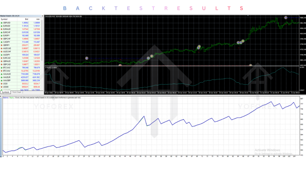Click the EURAUD down-arrow symbol icon
This screenshot has width=306, height=172.
(2, 29)
